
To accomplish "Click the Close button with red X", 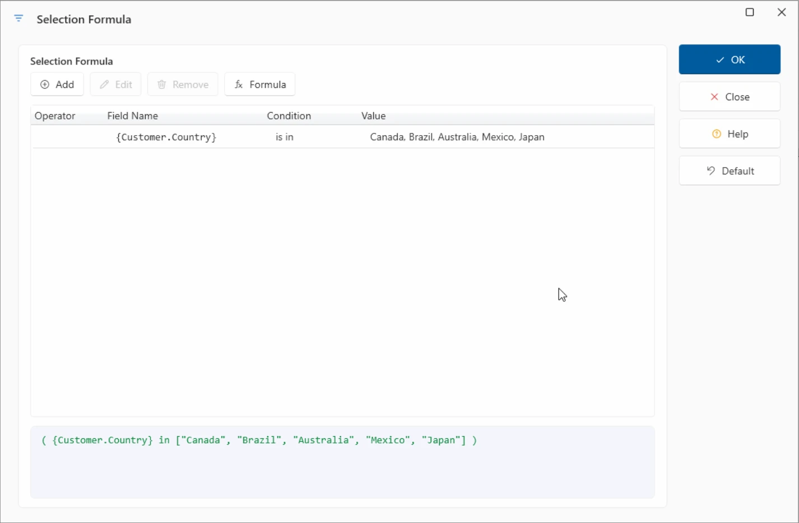I will point(730,96).
